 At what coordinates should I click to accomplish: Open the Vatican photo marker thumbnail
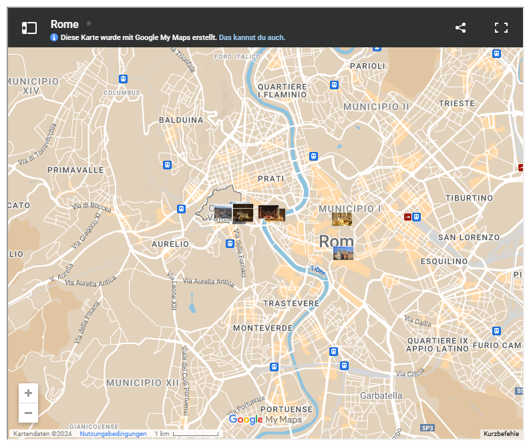223,214
